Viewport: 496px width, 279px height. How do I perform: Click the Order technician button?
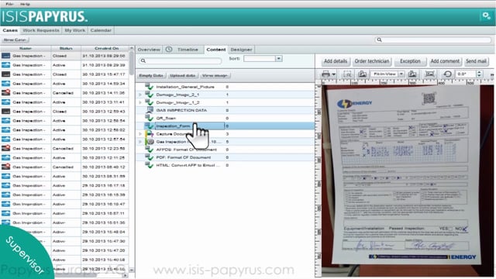click(372, 61)
